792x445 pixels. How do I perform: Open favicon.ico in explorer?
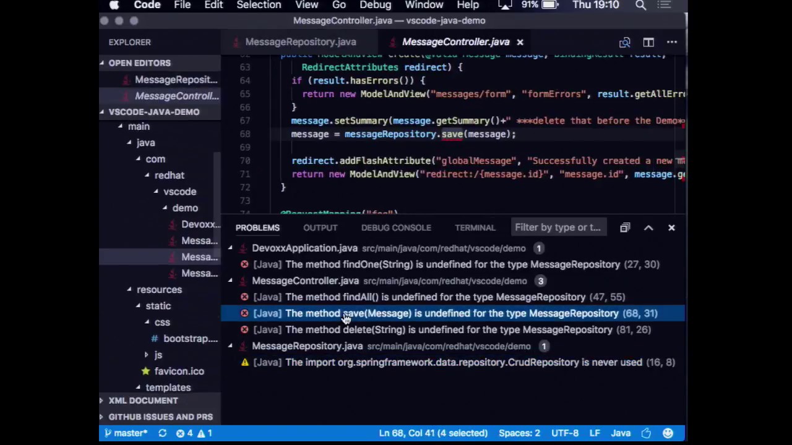coord(179,371)
